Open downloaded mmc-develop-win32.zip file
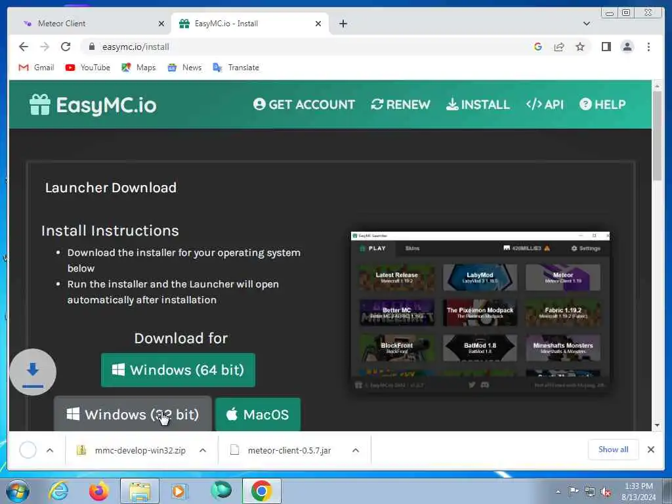Image resolution: width=672 pixels, height=504 pixels. [131, 450]
